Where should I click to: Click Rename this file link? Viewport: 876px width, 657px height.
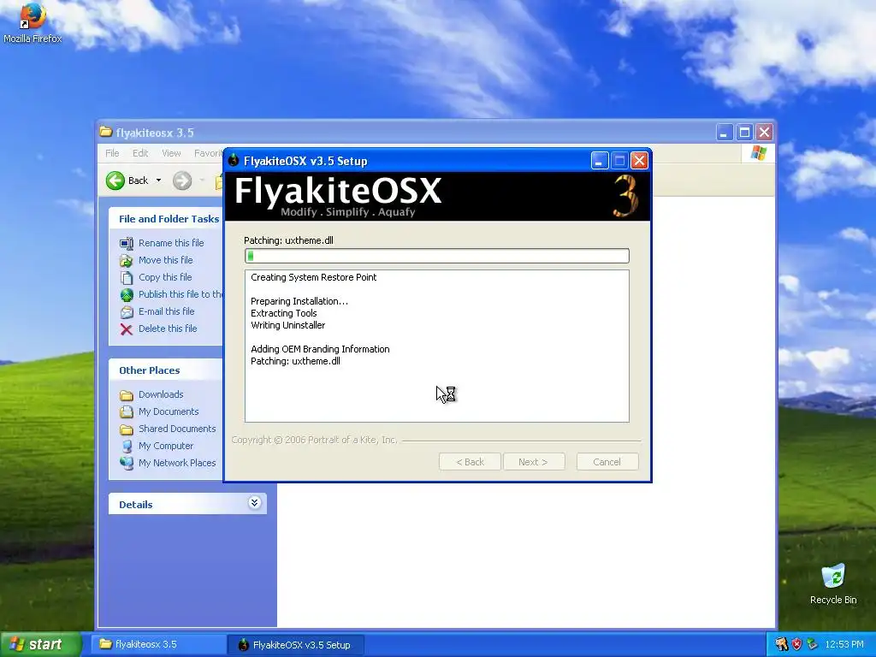pos(171,243)
